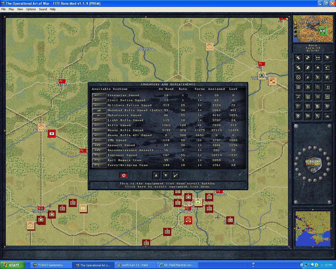Open the Options menu

(31, 9)
